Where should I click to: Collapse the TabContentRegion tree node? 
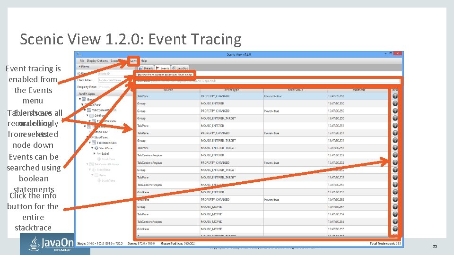point(85,110)
